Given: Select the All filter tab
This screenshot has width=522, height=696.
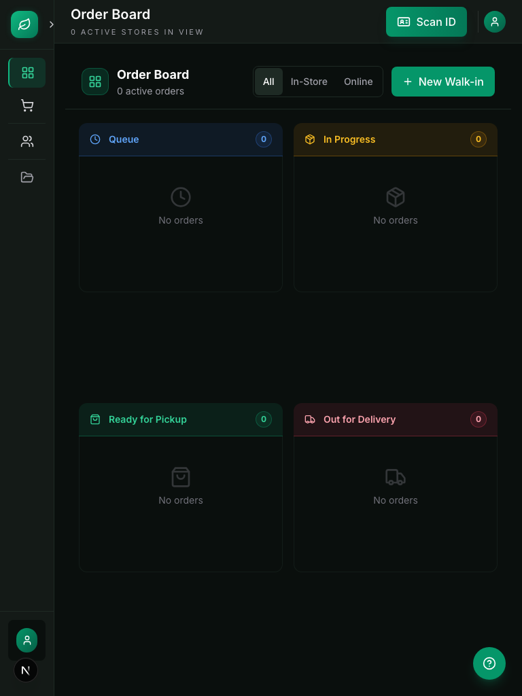Looking at the screenshot, I should [268, 82].
